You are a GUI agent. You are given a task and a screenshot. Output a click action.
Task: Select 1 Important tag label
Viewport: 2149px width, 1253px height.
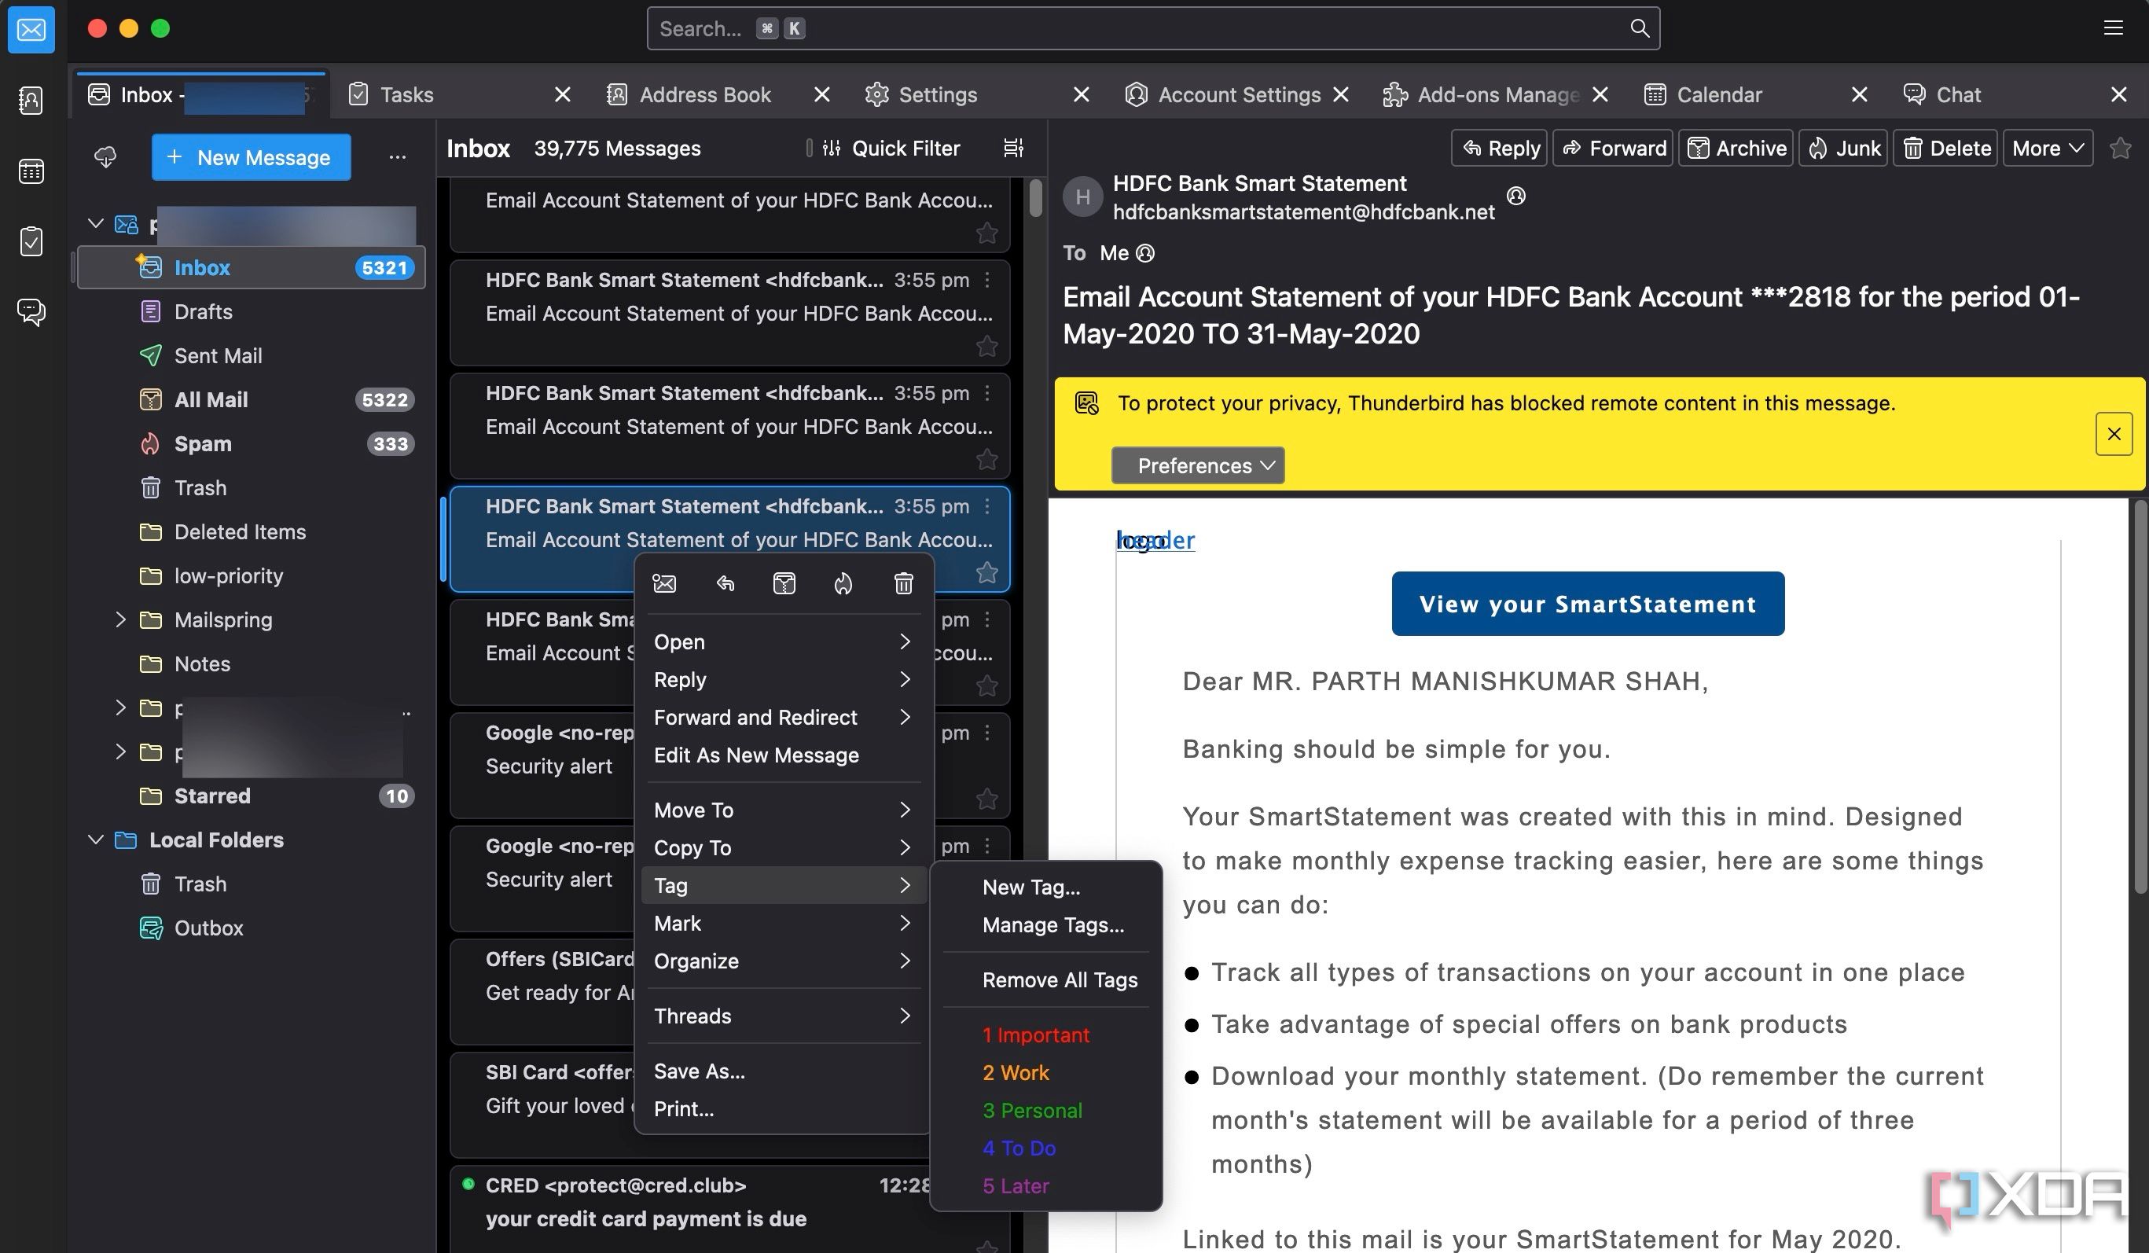[x=1035, y=1035]
